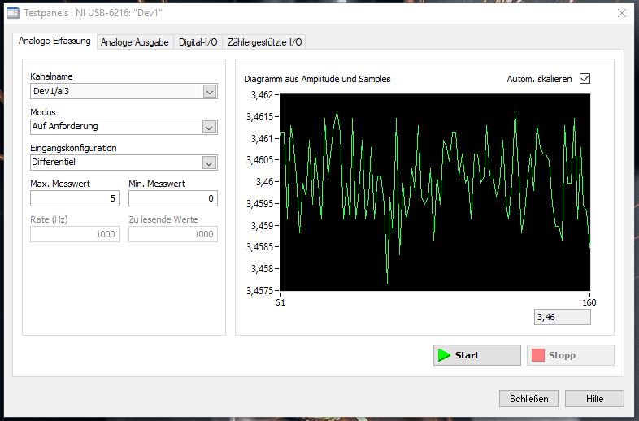Click the 3,4575 y-axis label

coord(259,291)
